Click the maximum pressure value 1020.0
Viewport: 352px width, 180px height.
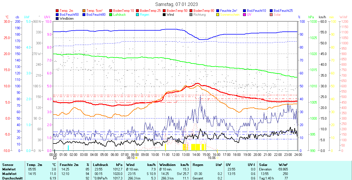(118, 174)
